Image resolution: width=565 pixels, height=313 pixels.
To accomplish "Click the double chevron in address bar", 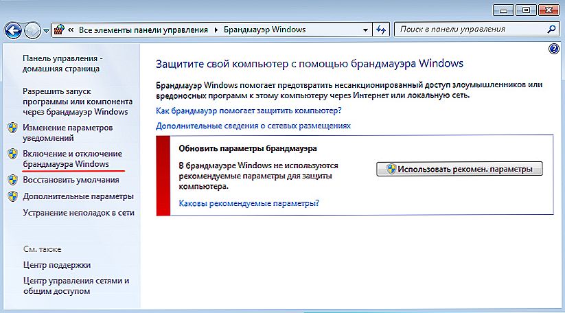I will click(71, 30).
